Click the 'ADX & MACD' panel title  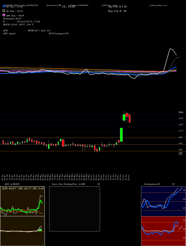point(12,184)
